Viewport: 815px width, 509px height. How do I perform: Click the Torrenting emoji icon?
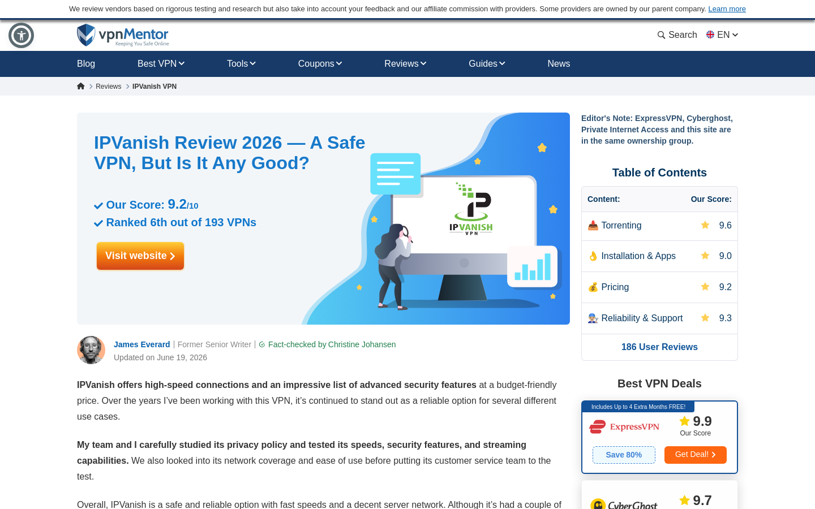click(593, 226)
